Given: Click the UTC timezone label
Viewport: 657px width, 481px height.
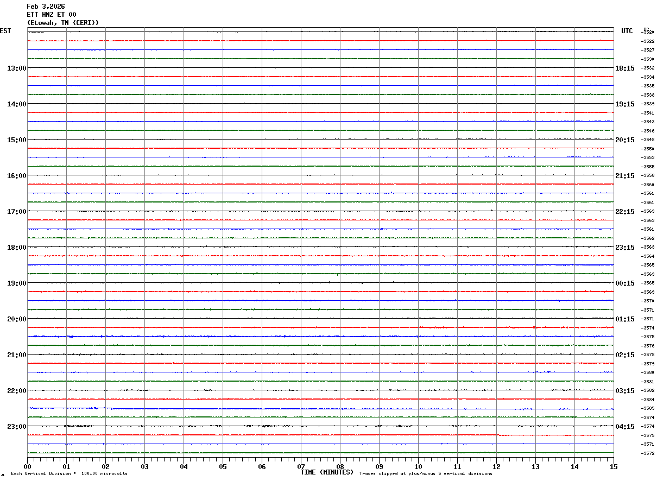Looking at the screenshot, I should pos(627,31).
